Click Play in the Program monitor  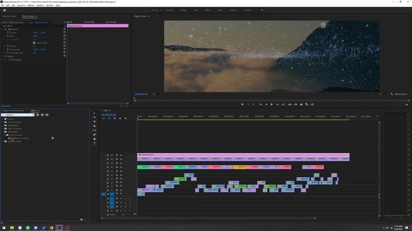(272, 105)
